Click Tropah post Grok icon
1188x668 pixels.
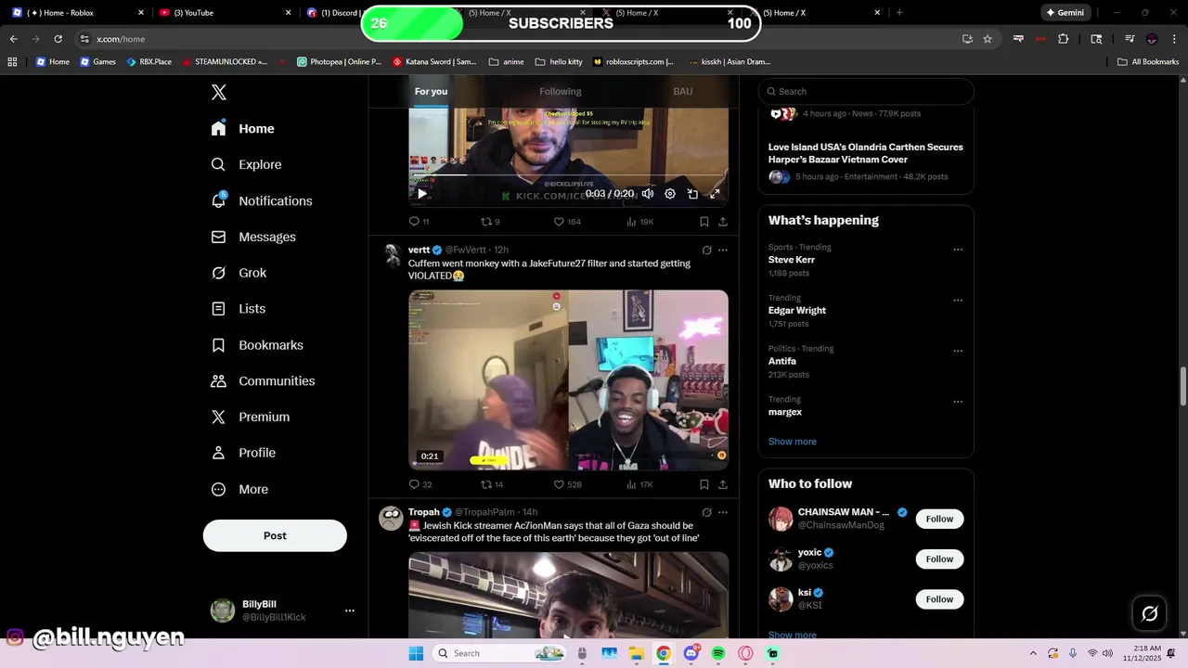(x=707, y=512)
